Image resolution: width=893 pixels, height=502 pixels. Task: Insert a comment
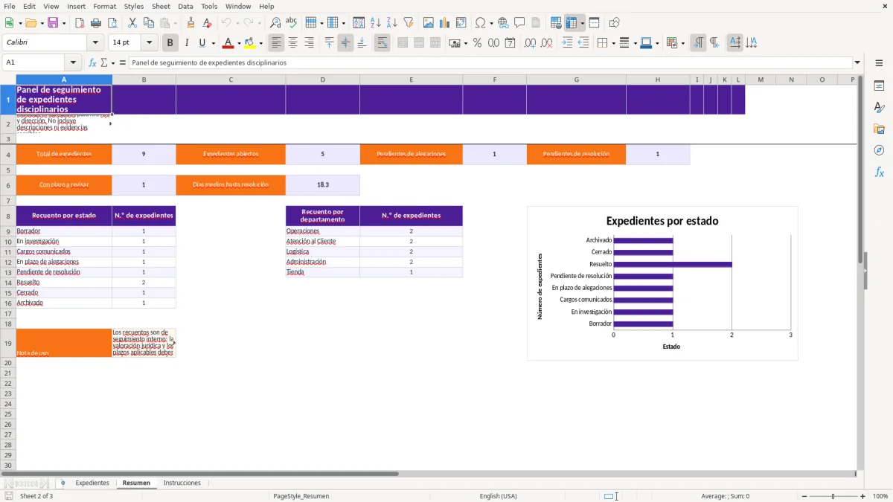coord(519,23)
